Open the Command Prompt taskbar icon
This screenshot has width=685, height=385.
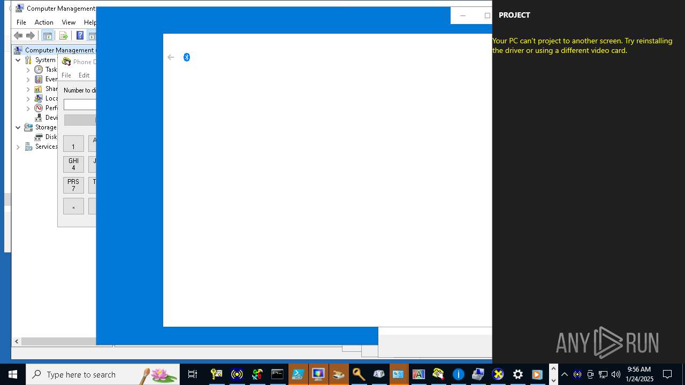coord(277,374)
